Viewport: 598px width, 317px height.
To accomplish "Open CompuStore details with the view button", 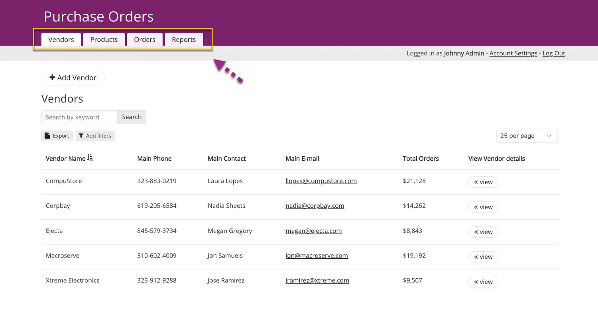I will (483, 182).
